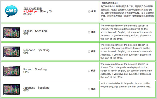The width and height of the screenshot is (157, 99).
Task: Toggle the Japanese Speaking GPS checkbox
Action: click(89, 89)
